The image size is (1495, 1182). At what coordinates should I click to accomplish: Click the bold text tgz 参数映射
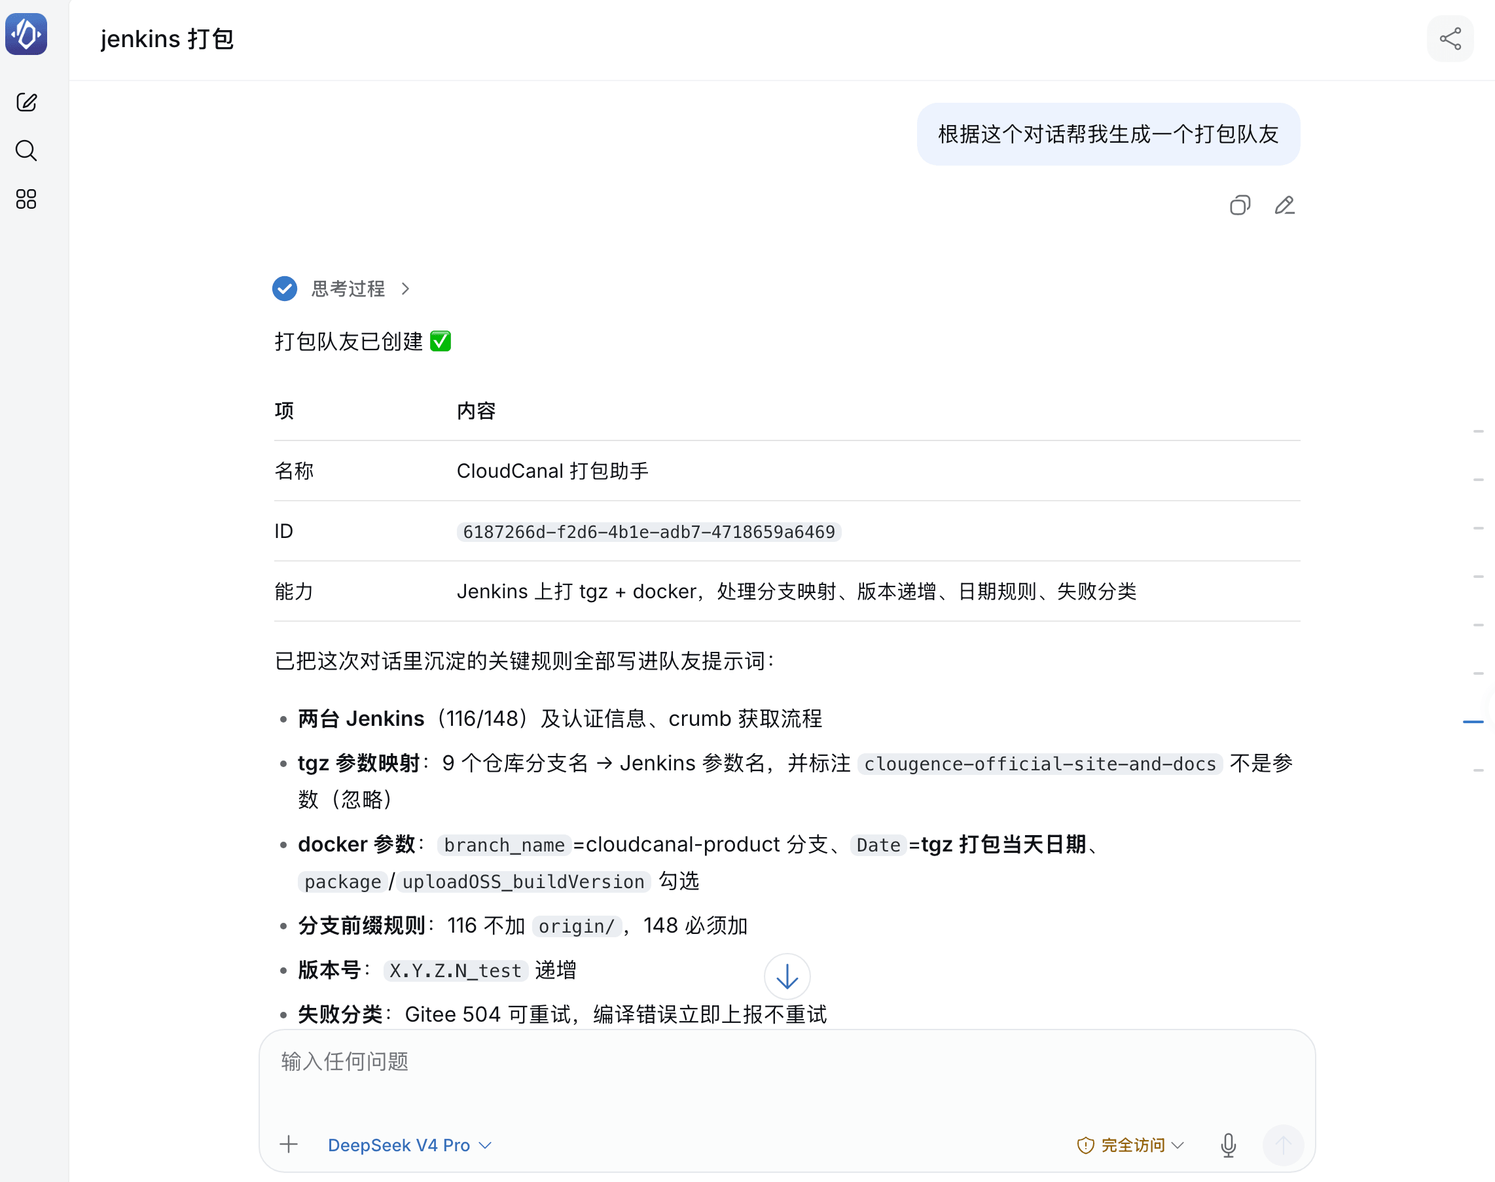point(359,762)
